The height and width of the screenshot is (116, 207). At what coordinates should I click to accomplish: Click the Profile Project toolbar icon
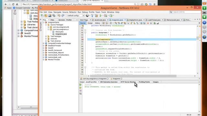click(x=111, y=16)
